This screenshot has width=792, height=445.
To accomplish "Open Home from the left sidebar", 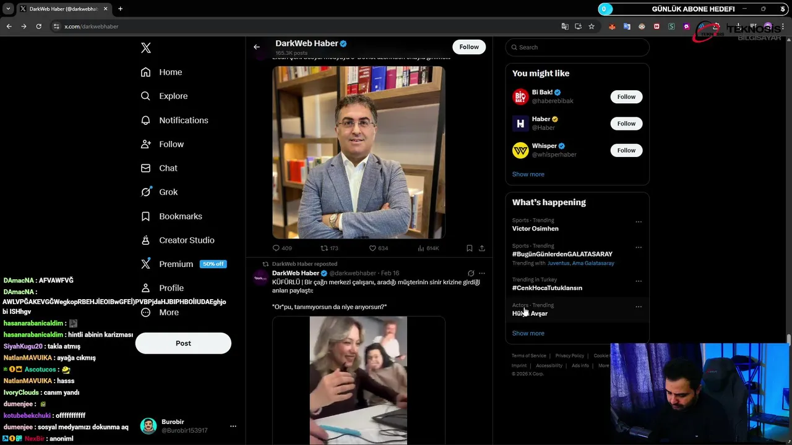I will point(161,72).
